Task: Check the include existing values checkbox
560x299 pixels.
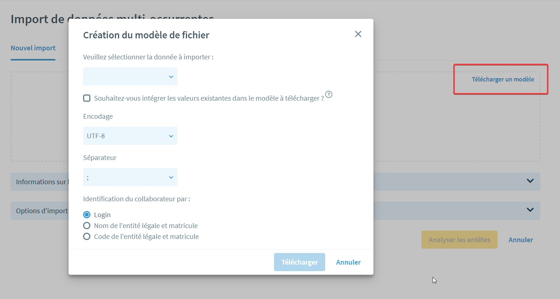Action: (87, 98)
